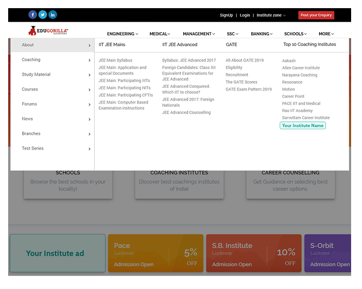Open the Engineering nav menu
This screenshot has width=362, height=289.
122,34
